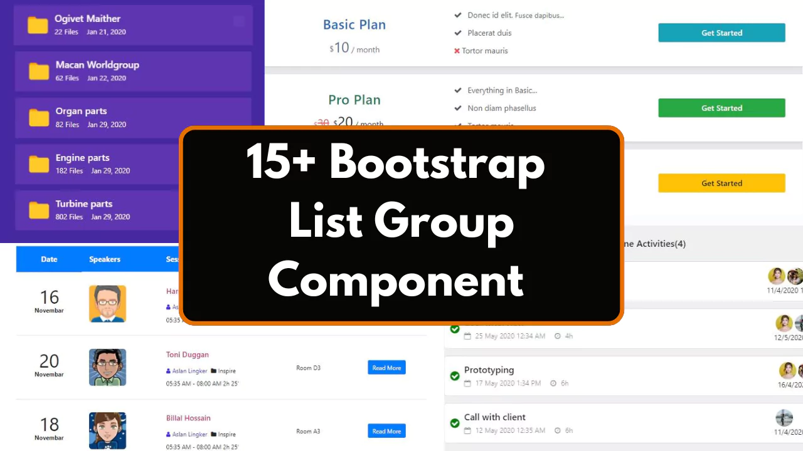
Task: Click Get Started for the Basic Plan
Action: click(x=721, y=33)
